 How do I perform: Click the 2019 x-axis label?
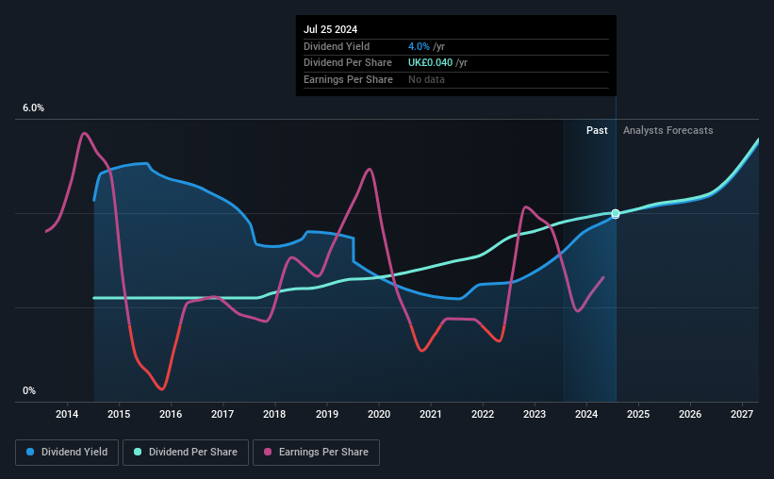tap(327, 414)
